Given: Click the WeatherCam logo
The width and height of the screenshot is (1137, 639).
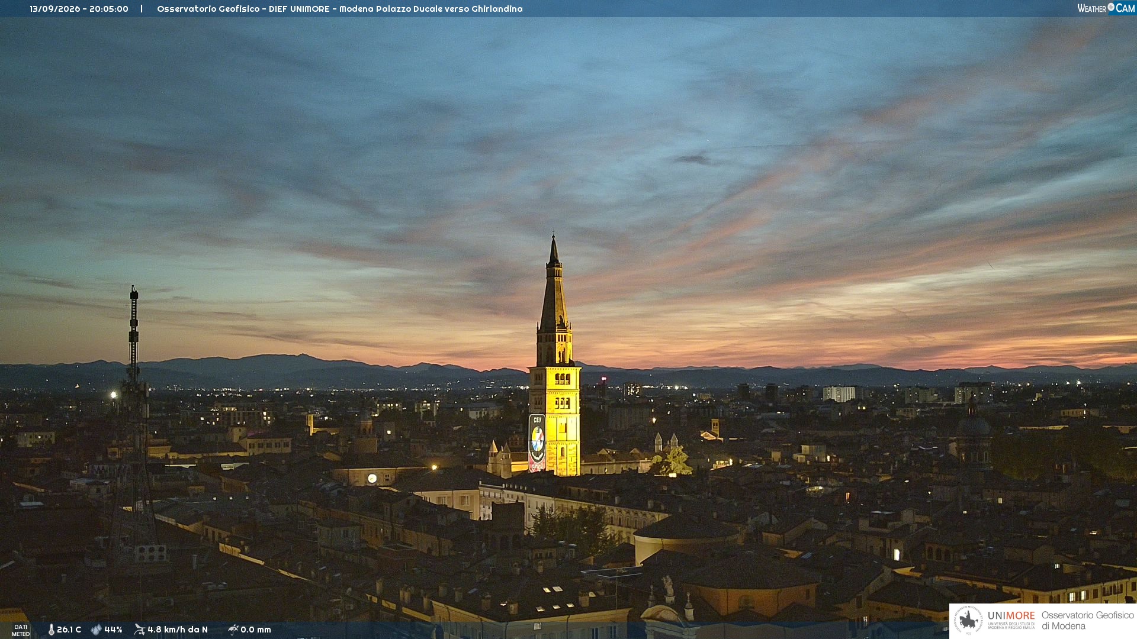Looking at the screenshot, I should (1106, 8).
